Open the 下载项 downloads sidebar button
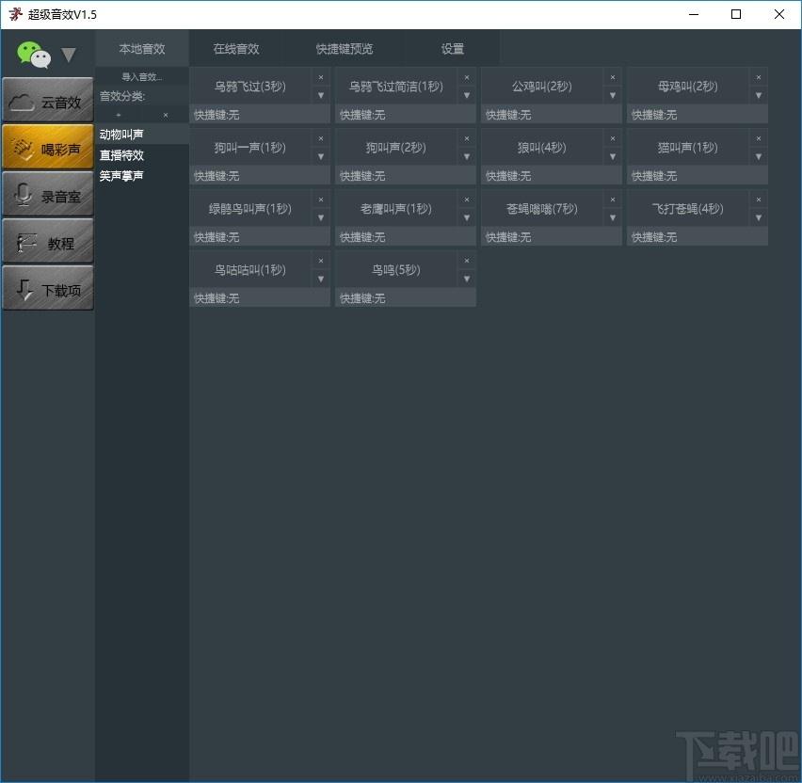This screenshot has height=783, width=802. (48, 288)
